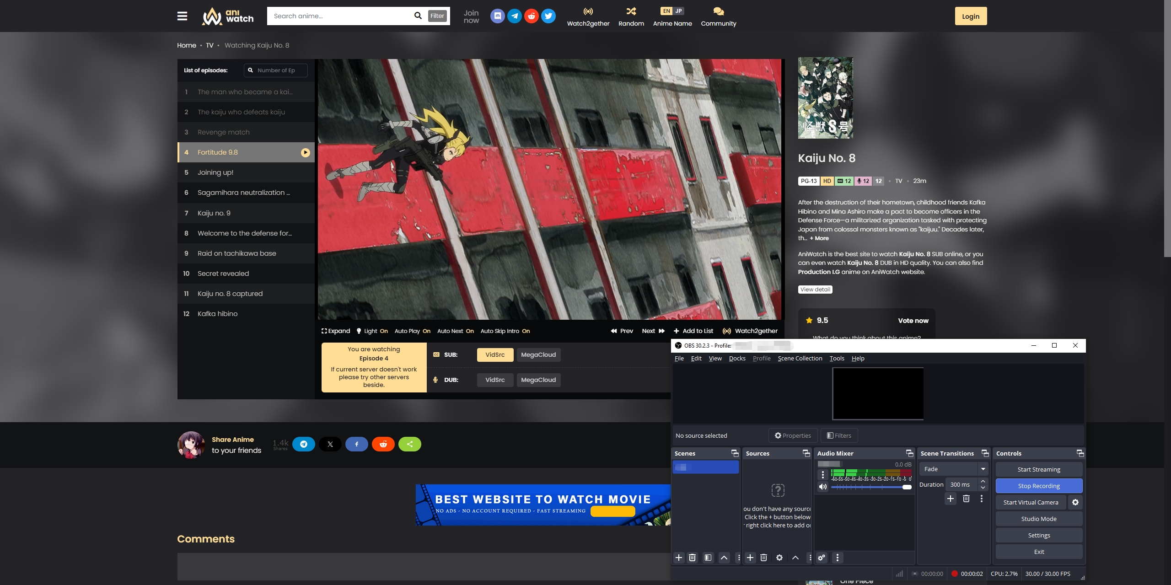Undock the Audio Mixer panel

[910, 453]
